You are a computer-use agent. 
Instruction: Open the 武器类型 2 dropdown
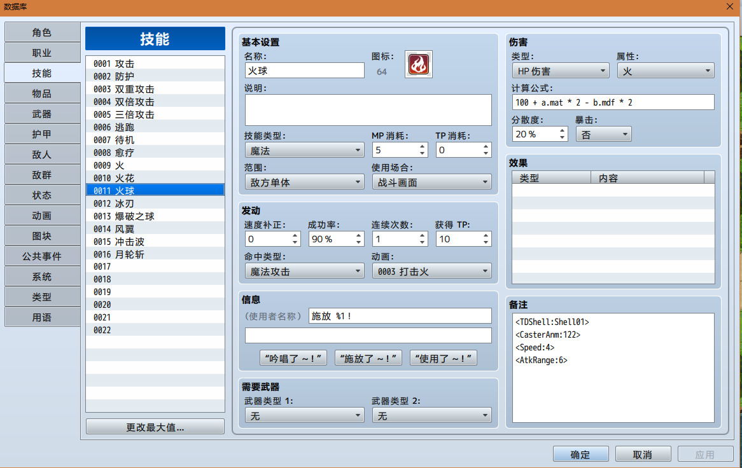[x=431, y=415]
